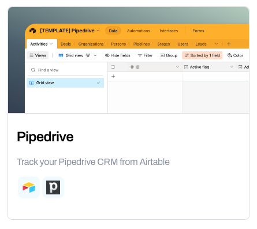257x229 pixels.
Task: Click the Airtable app icon on the card
Action: (29, 187)
